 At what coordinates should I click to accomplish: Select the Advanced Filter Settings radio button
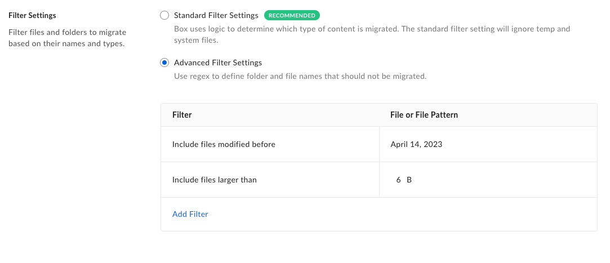(164, 63)
